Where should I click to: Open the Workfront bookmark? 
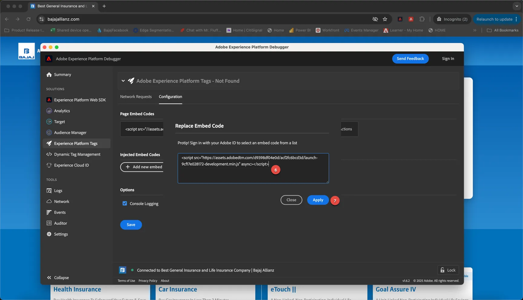(327, 30)
